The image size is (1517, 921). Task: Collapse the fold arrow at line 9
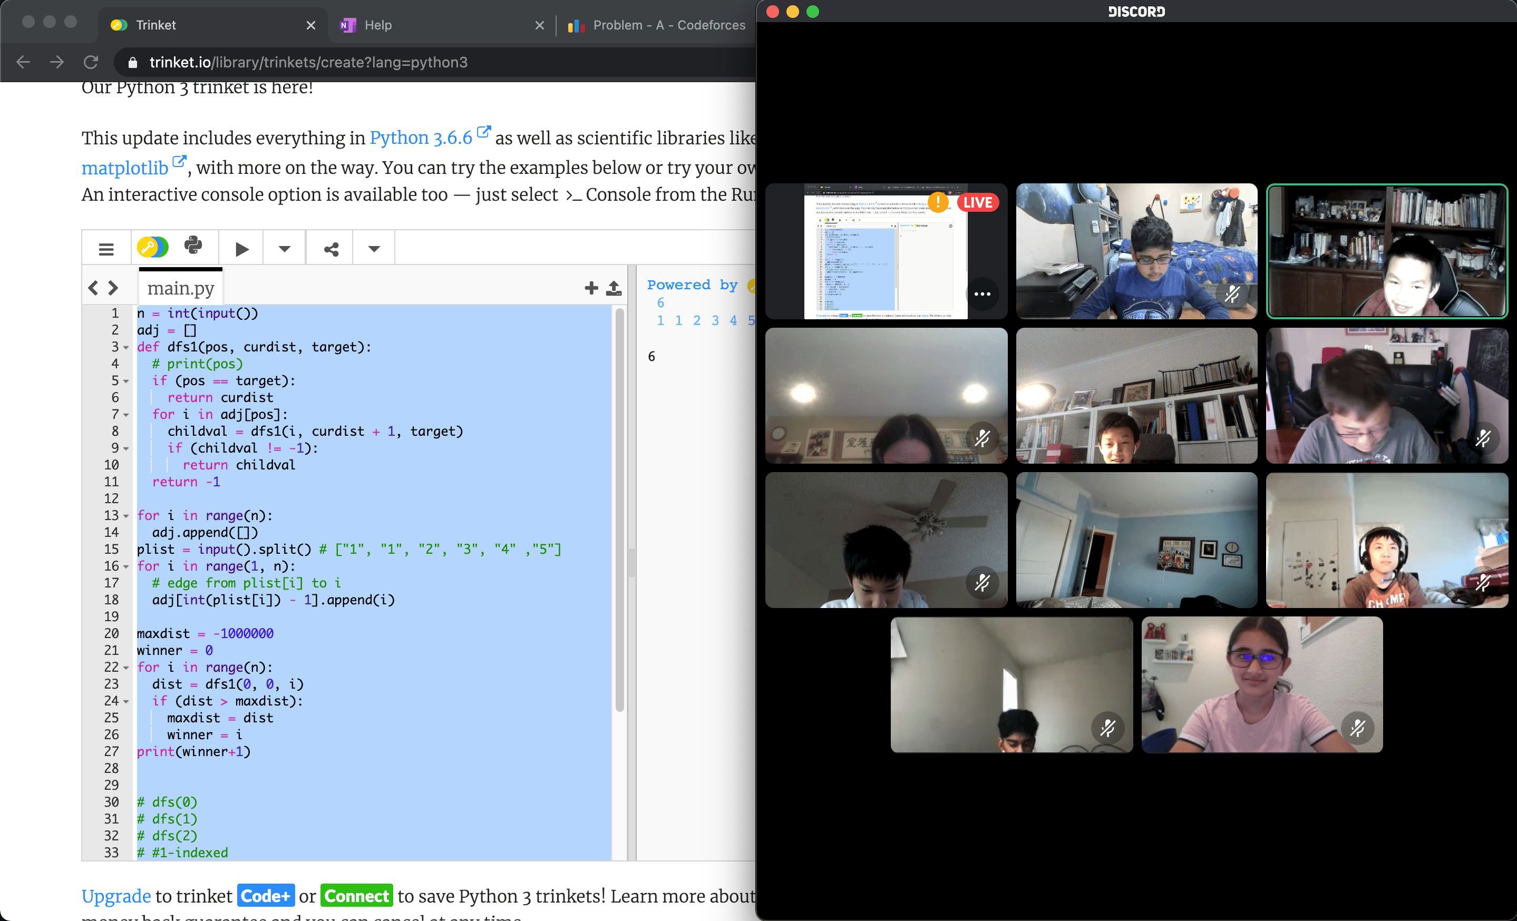point(126,449)
